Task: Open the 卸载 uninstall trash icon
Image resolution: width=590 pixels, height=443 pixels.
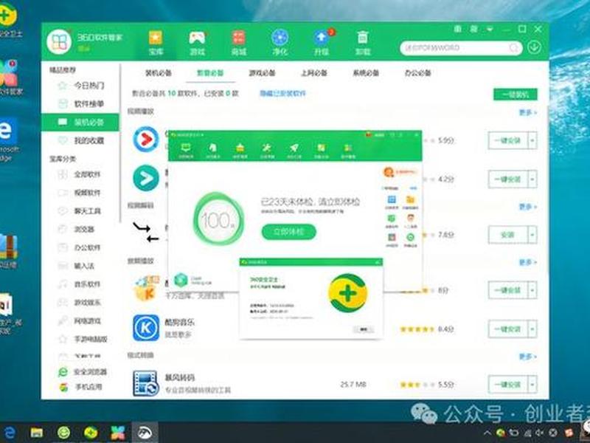Action: 363,43
